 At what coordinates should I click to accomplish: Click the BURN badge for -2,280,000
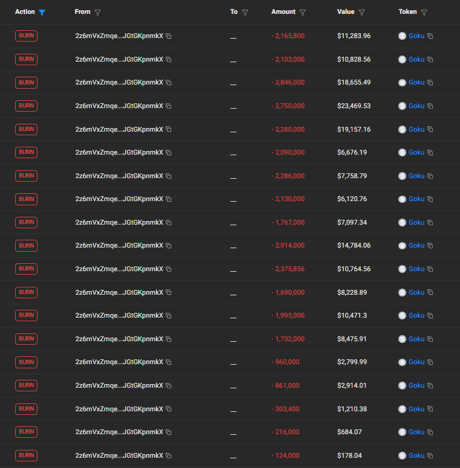pyautogui.click(x=26, y=129)
